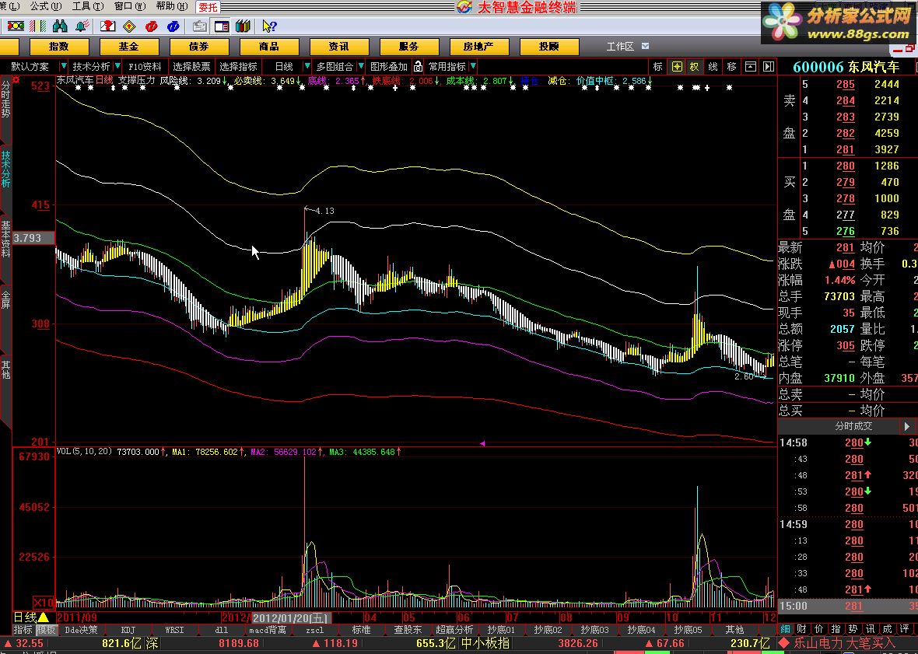Expand the 分时成交 panel arrow
918x654 pixels.
click(907, 426)
